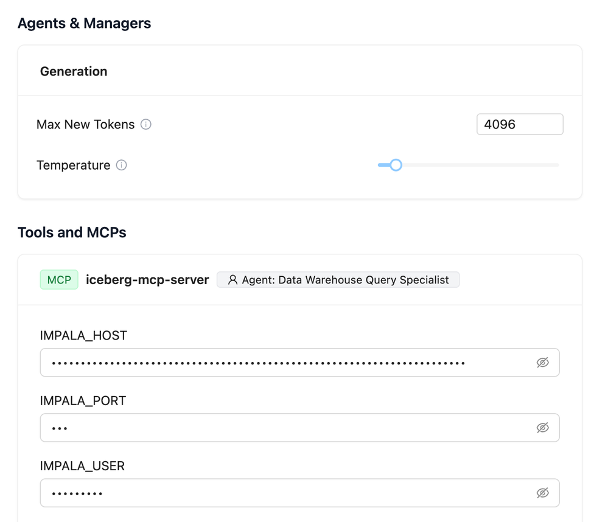Click the IMPALA_HOST label
Image resolution: width=608 pixels, height=522 pixels.
click(x=83, y=335)
